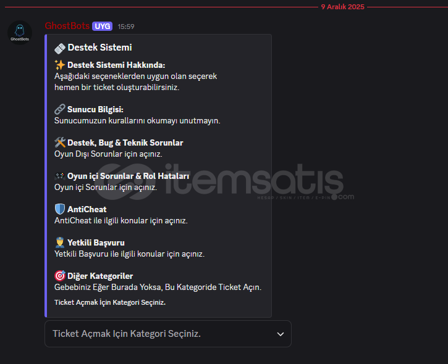Click the embed footer Ticket Açmak text
Viewport: 448px width, 364px height.
(110, 302)
